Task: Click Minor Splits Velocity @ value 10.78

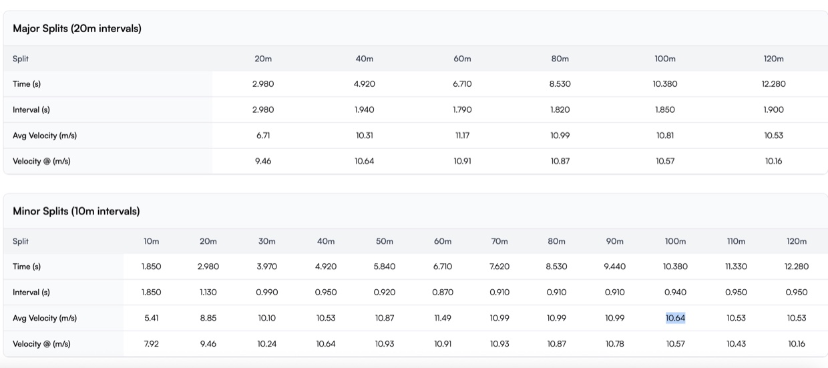Action: 615,344
